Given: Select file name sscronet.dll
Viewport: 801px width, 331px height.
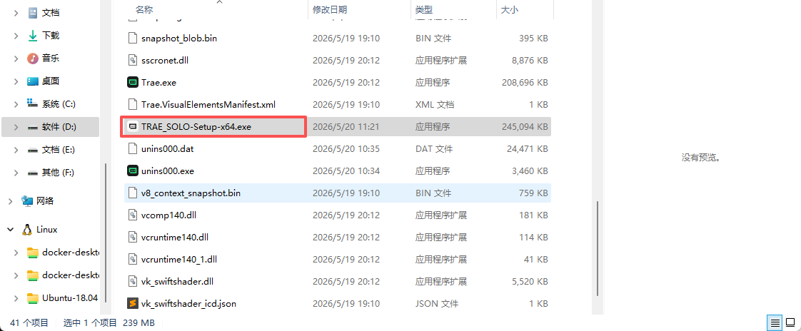Looking at the screenshot, I should click(x=165, y=60).
